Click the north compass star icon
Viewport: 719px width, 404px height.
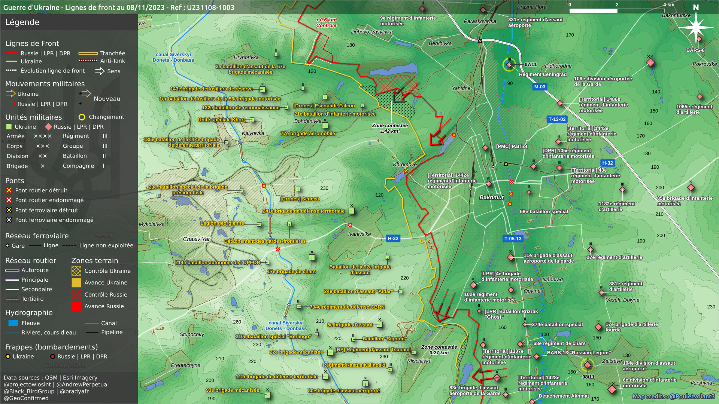[696, 27]
